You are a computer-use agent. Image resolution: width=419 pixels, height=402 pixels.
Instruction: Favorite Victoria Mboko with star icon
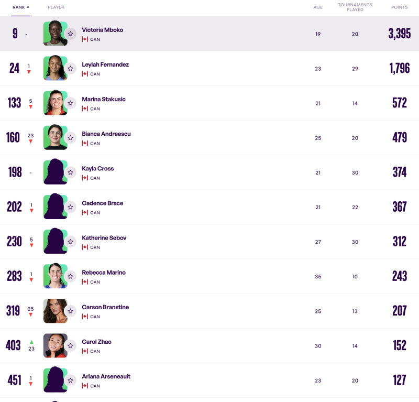click(70, 34)
